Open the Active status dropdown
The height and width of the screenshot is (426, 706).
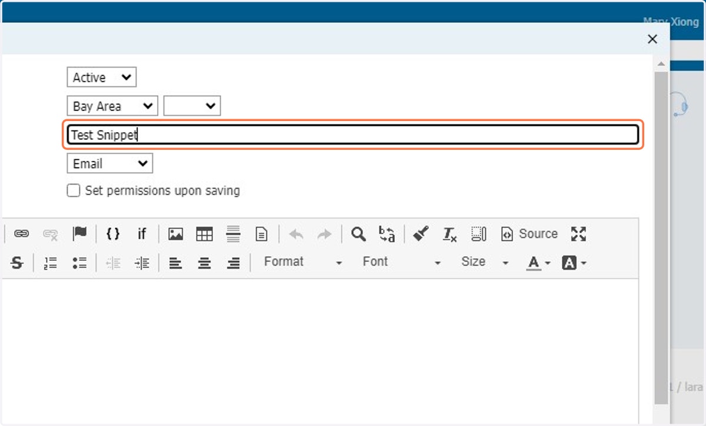pyautogui.click(x=102, y=77)
